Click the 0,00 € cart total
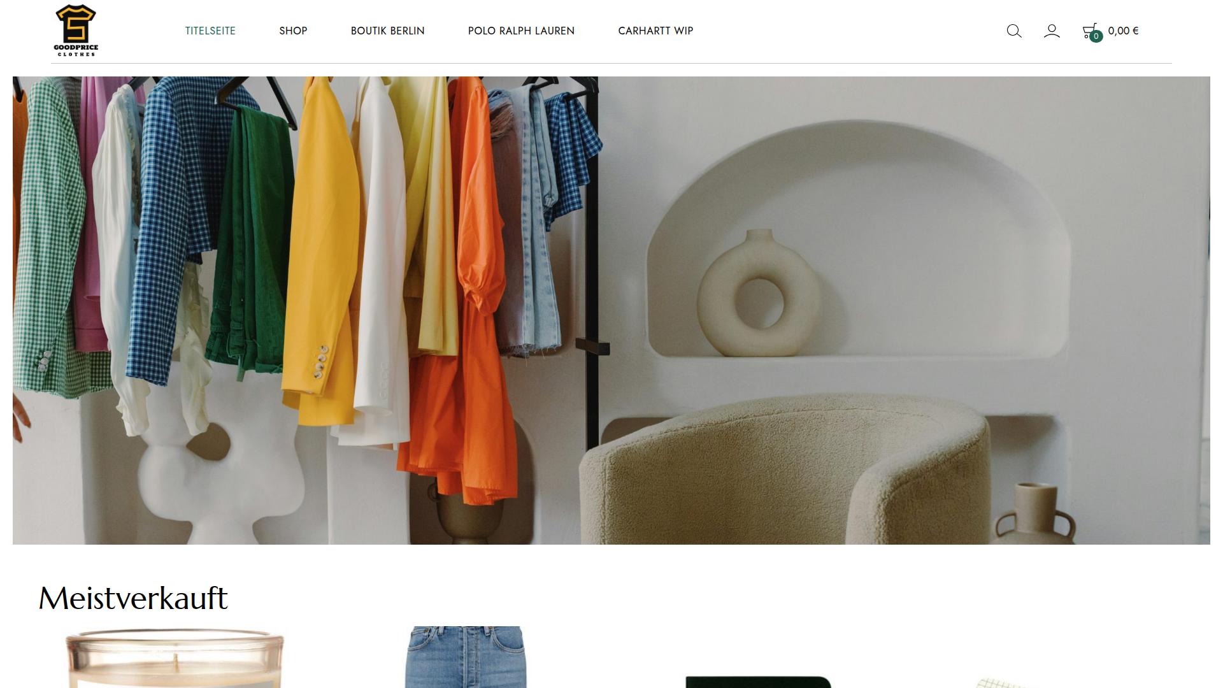 tap(1123, 31)
